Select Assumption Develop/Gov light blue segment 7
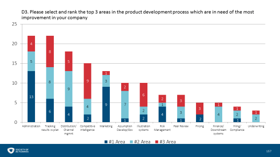Viewport: 280px width, 157px height. point(125,105)
